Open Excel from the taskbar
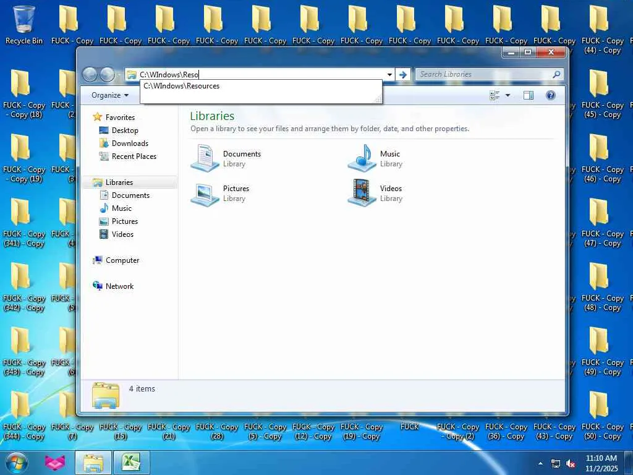This screenshot has width=633, height=475. click(132, 463)
